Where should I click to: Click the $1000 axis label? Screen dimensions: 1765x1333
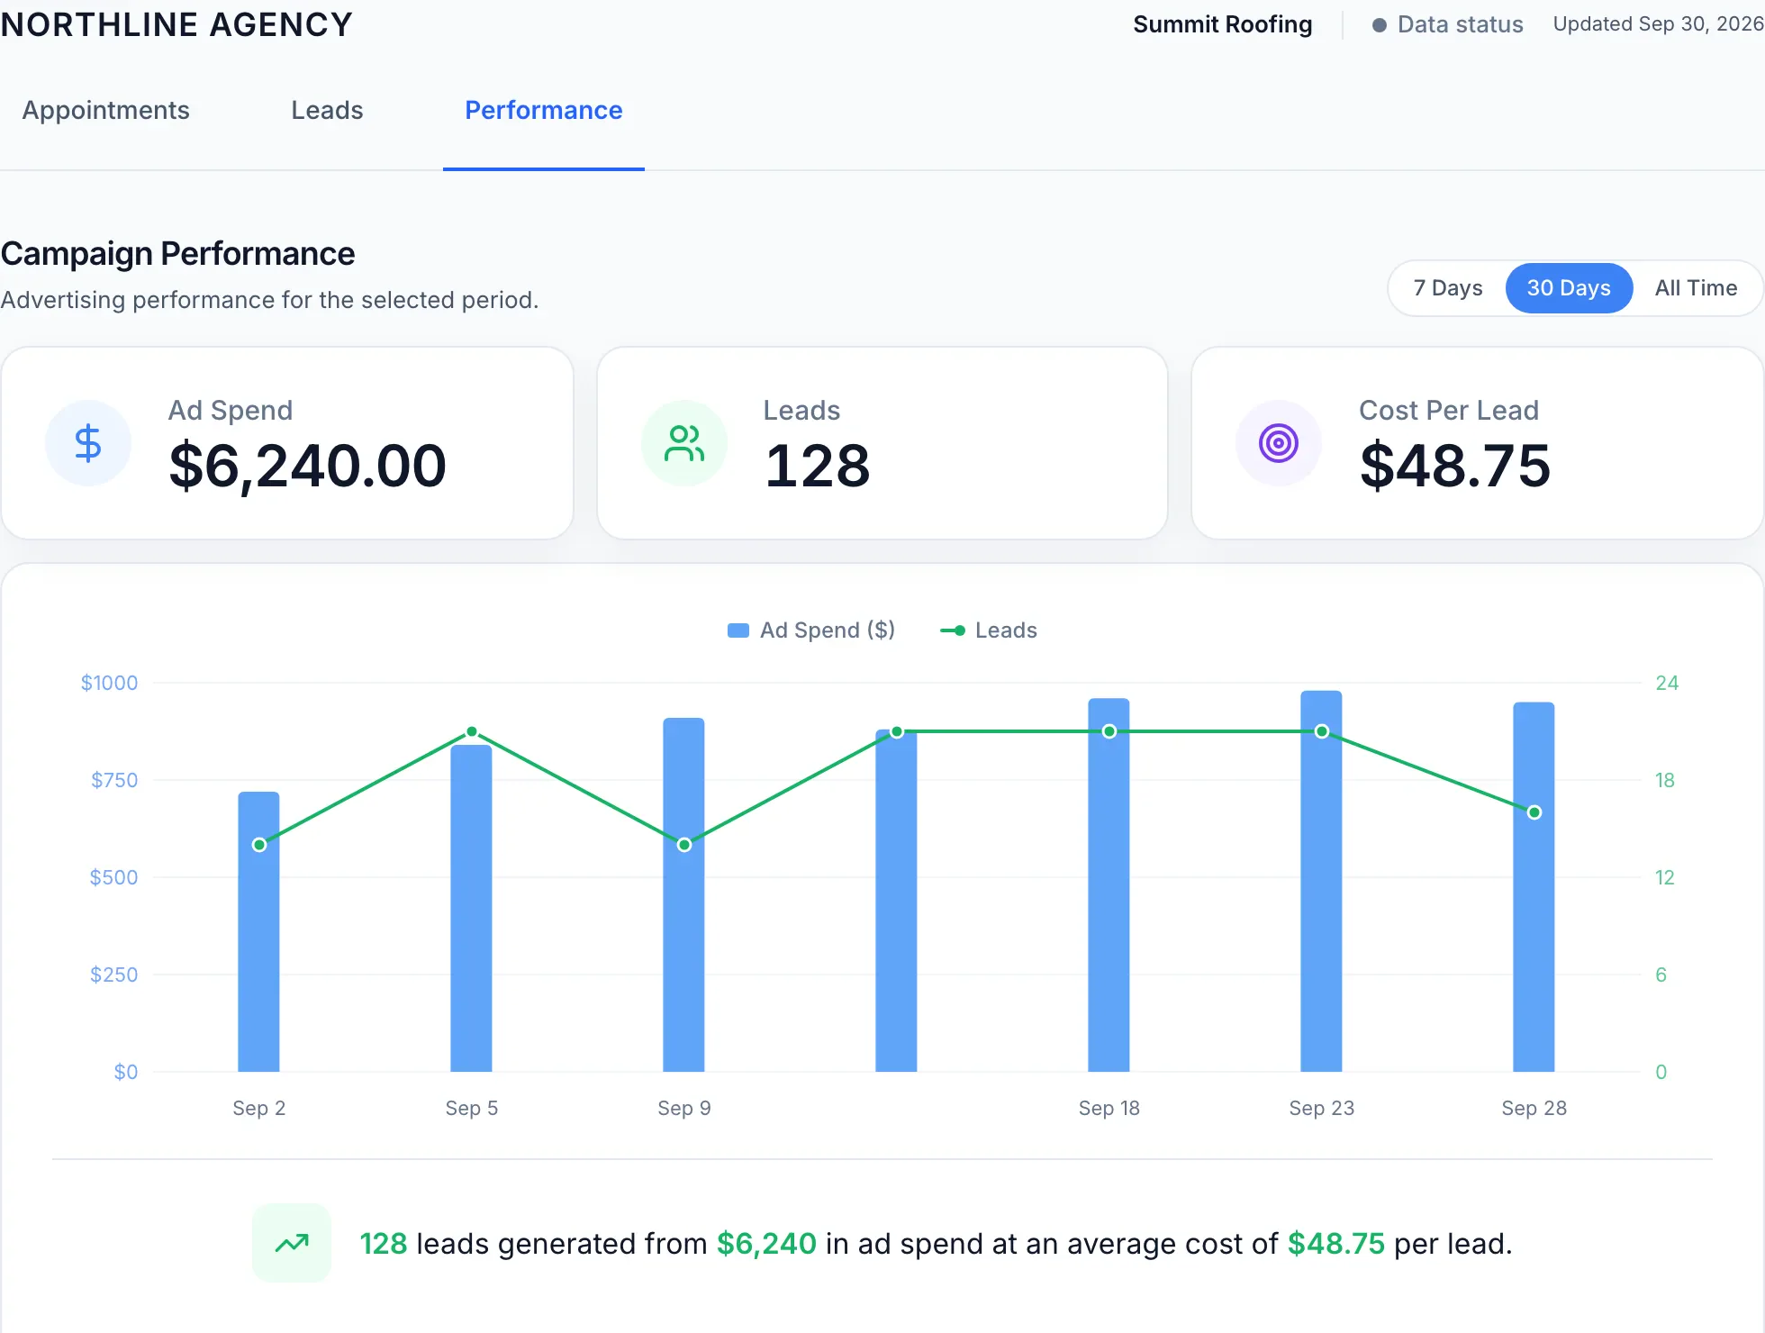point(109,683)
